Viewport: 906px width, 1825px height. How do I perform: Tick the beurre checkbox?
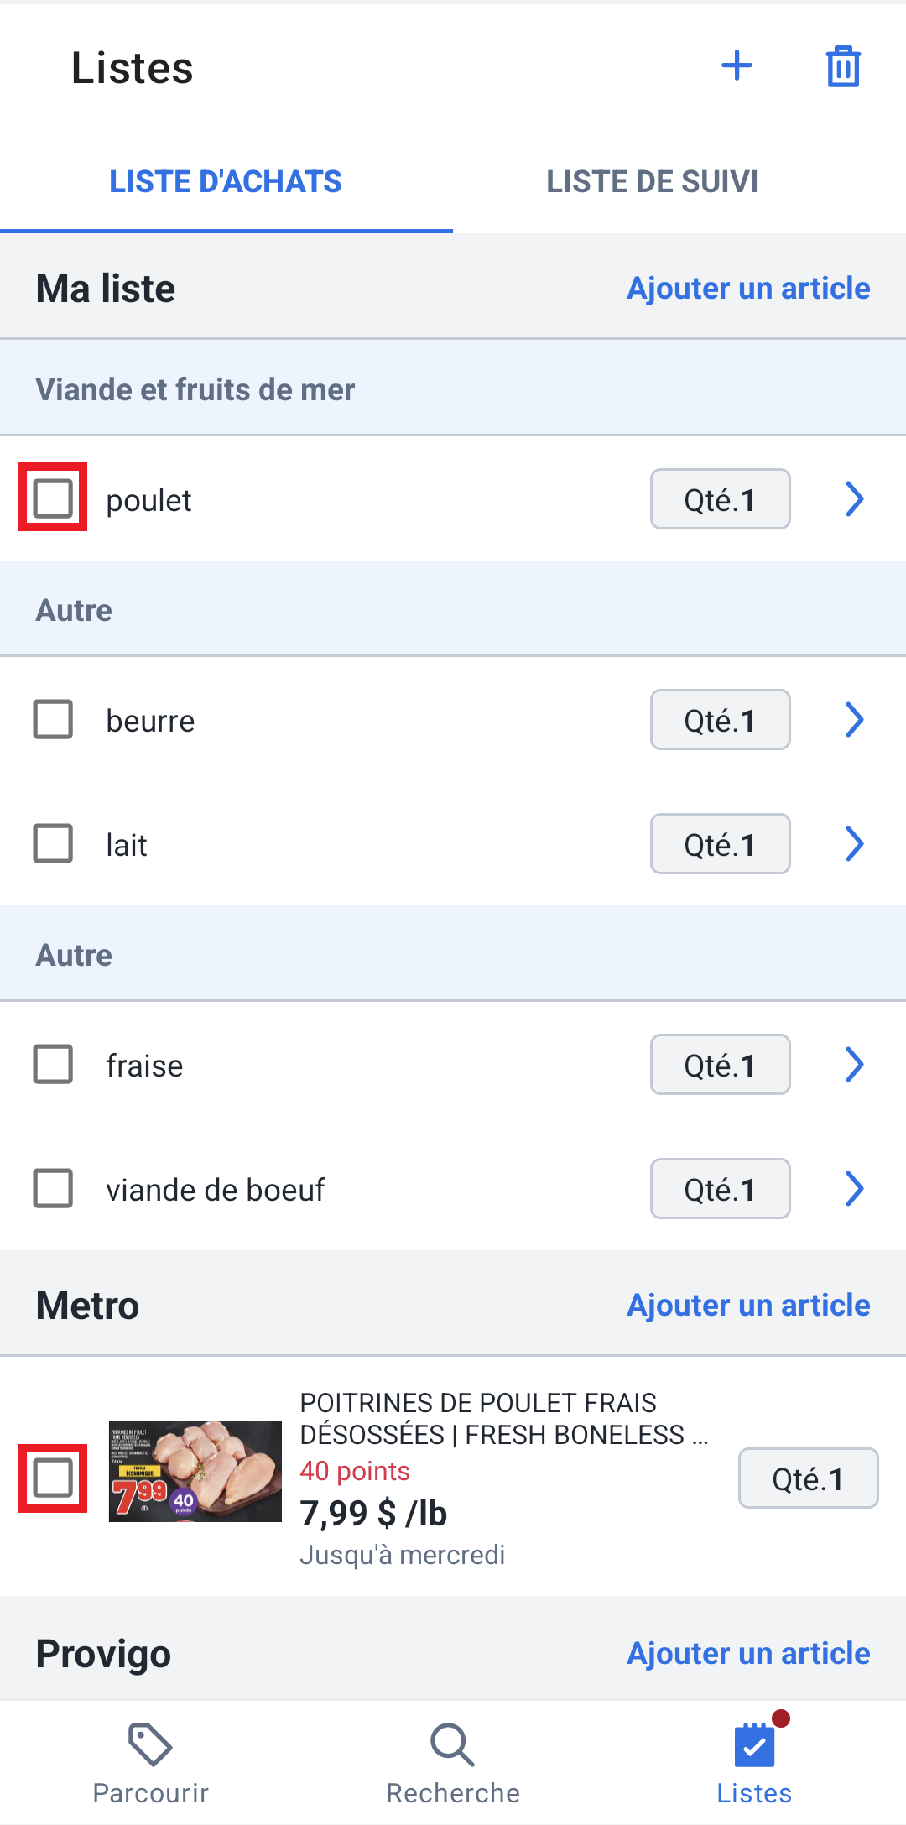(x=53, y=719)
